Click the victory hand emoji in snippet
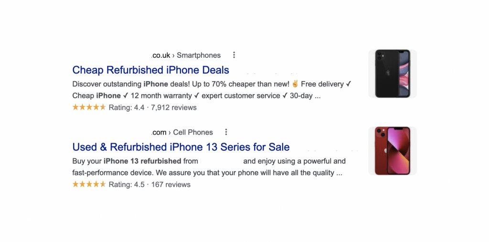This screenshot has height=242, width=489. point(295,84)
